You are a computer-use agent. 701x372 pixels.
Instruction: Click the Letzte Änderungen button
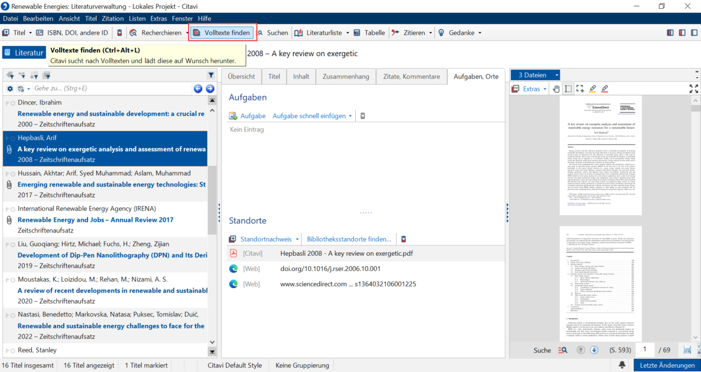667,366
